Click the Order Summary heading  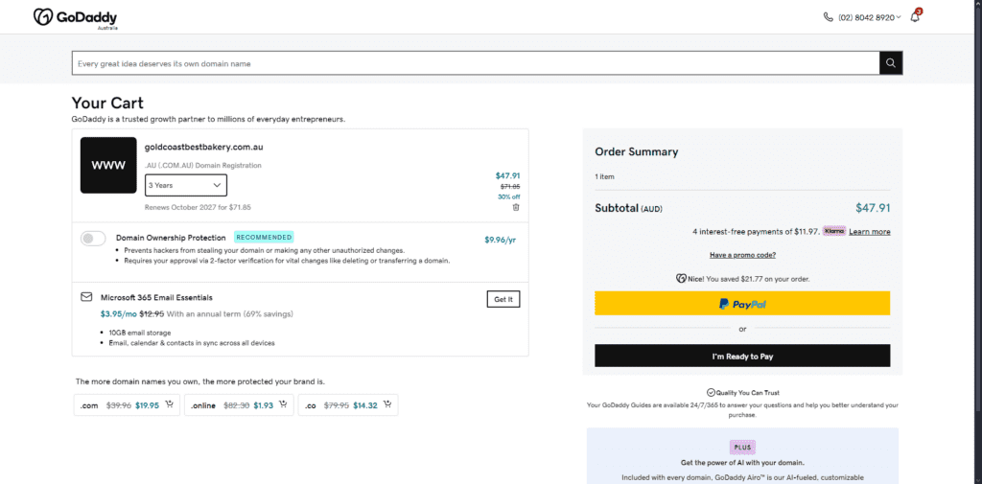pos(637,151)
